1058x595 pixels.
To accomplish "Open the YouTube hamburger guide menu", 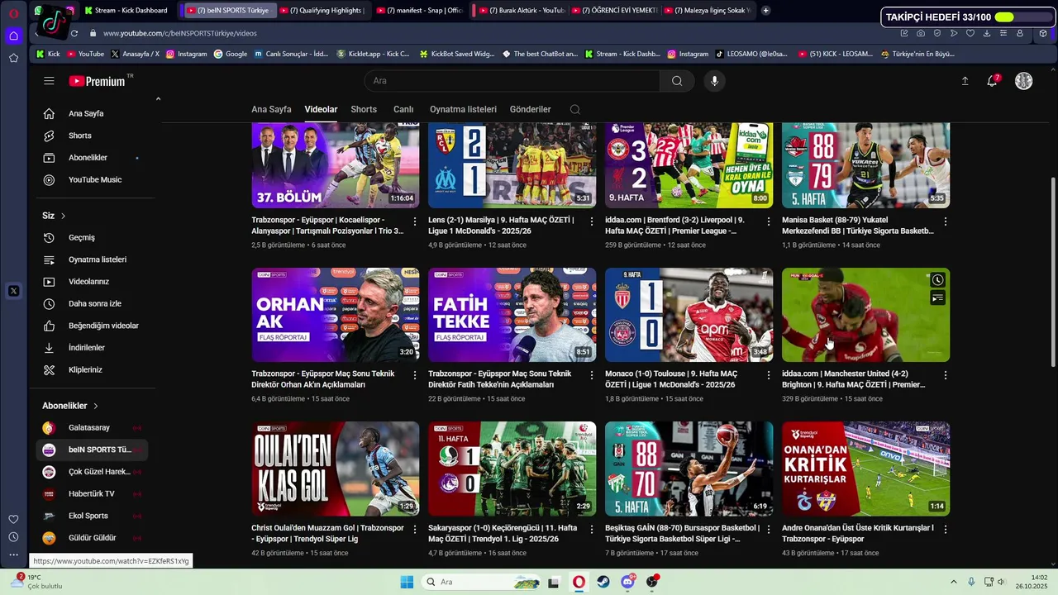I will (49, 81).
